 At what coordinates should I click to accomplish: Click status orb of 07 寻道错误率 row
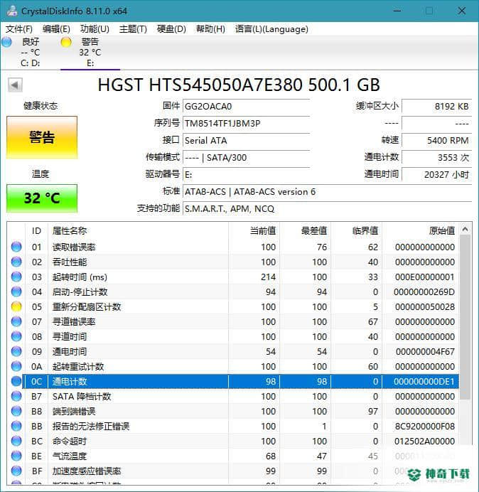point(16,321)
